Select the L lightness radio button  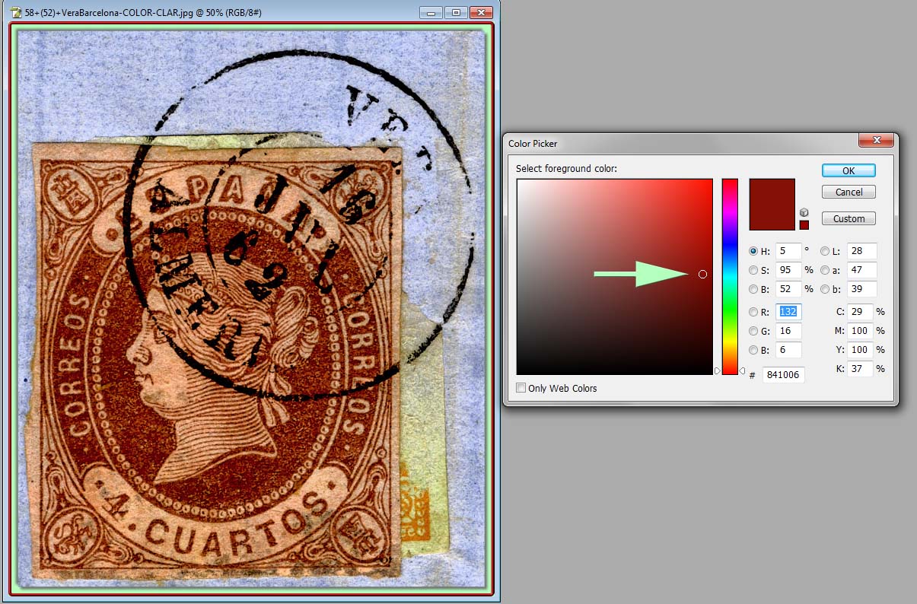(x=825, y=251)
